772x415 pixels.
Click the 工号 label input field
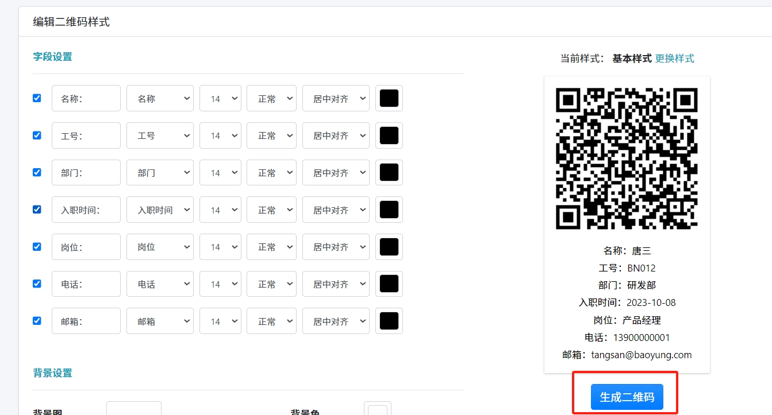pyautogui.click(x=86, y=135)
